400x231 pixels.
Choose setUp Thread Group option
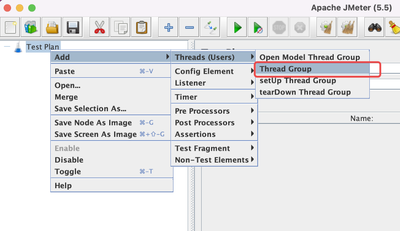pos(298,81)
